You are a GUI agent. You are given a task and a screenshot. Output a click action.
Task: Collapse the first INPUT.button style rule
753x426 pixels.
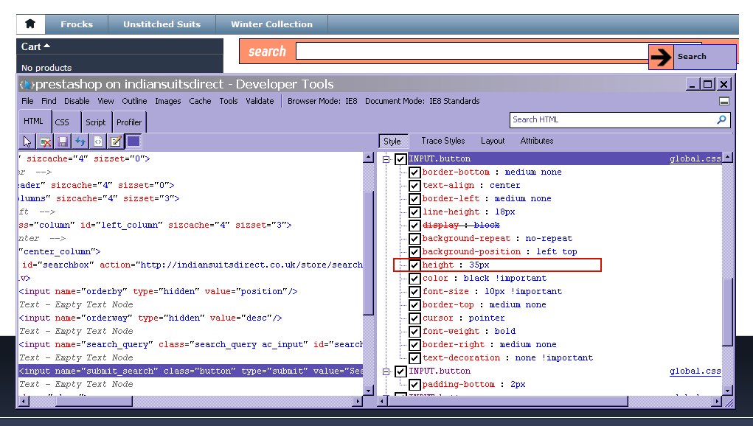(385, 159)
